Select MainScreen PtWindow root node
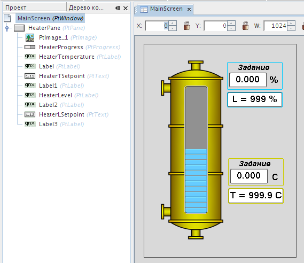The height and width of the screenshot is (263, 304). (50, 18)
